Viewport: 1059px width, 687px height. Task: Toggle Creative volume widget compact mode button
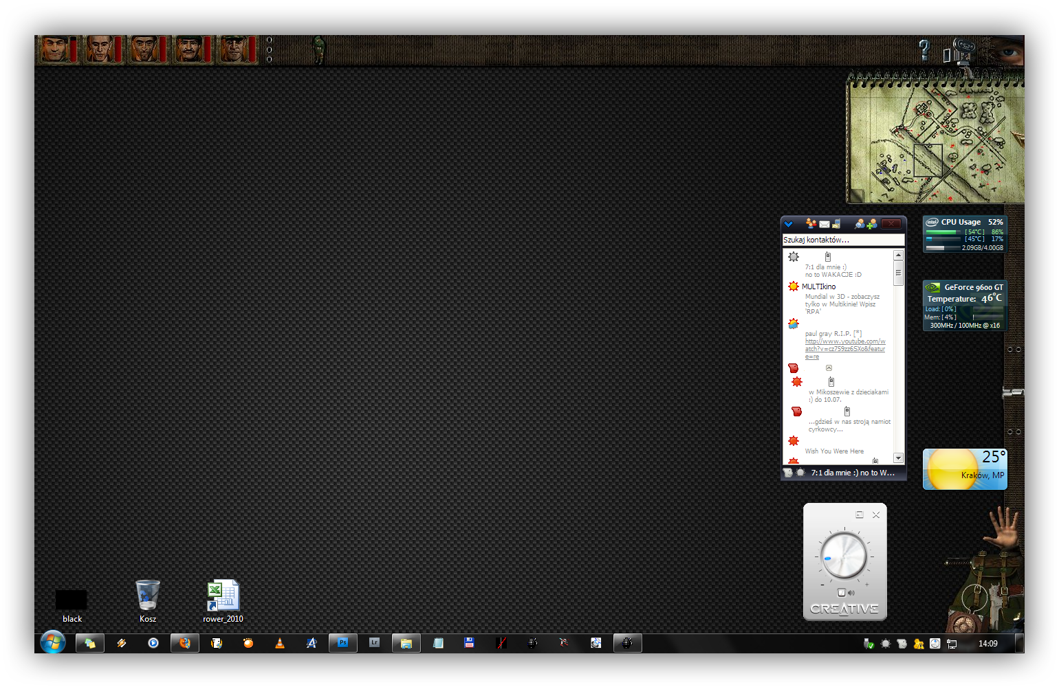[859, 515]
